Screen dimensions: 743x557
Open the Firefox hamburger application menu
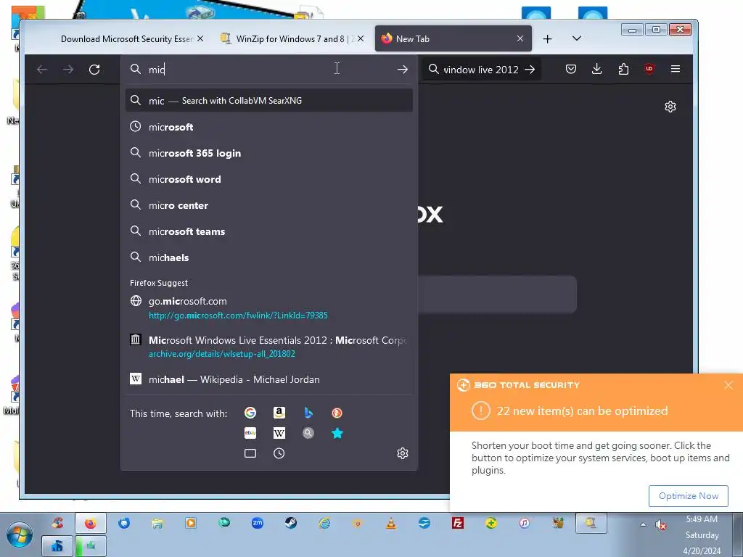pyautogui.click(x=676, y=69)
